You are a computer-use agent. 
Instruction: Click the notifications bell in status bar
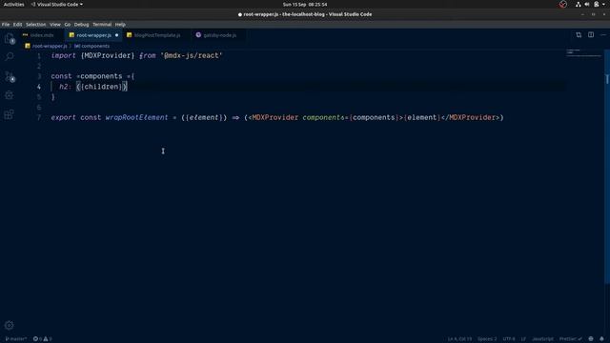tap(601, 339)
